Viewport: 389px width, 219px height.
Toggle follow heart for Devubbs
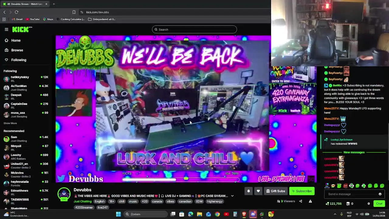(x=258, y=191)
